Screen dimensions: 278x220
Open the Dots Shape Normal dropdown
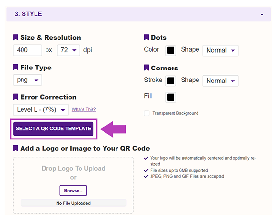(x=220, y=50)
